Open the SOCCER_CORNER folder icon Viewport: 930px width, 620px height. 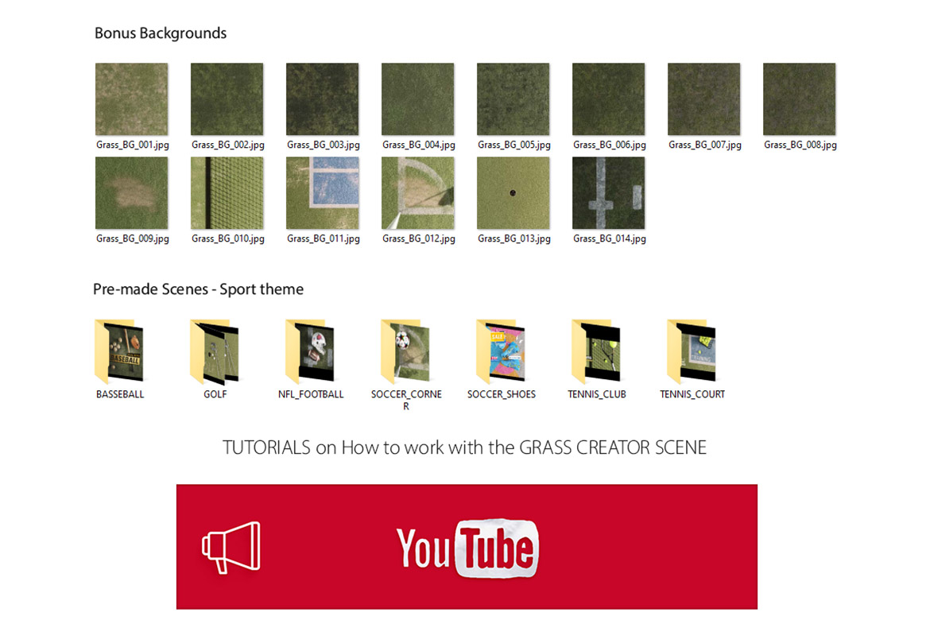405,351
